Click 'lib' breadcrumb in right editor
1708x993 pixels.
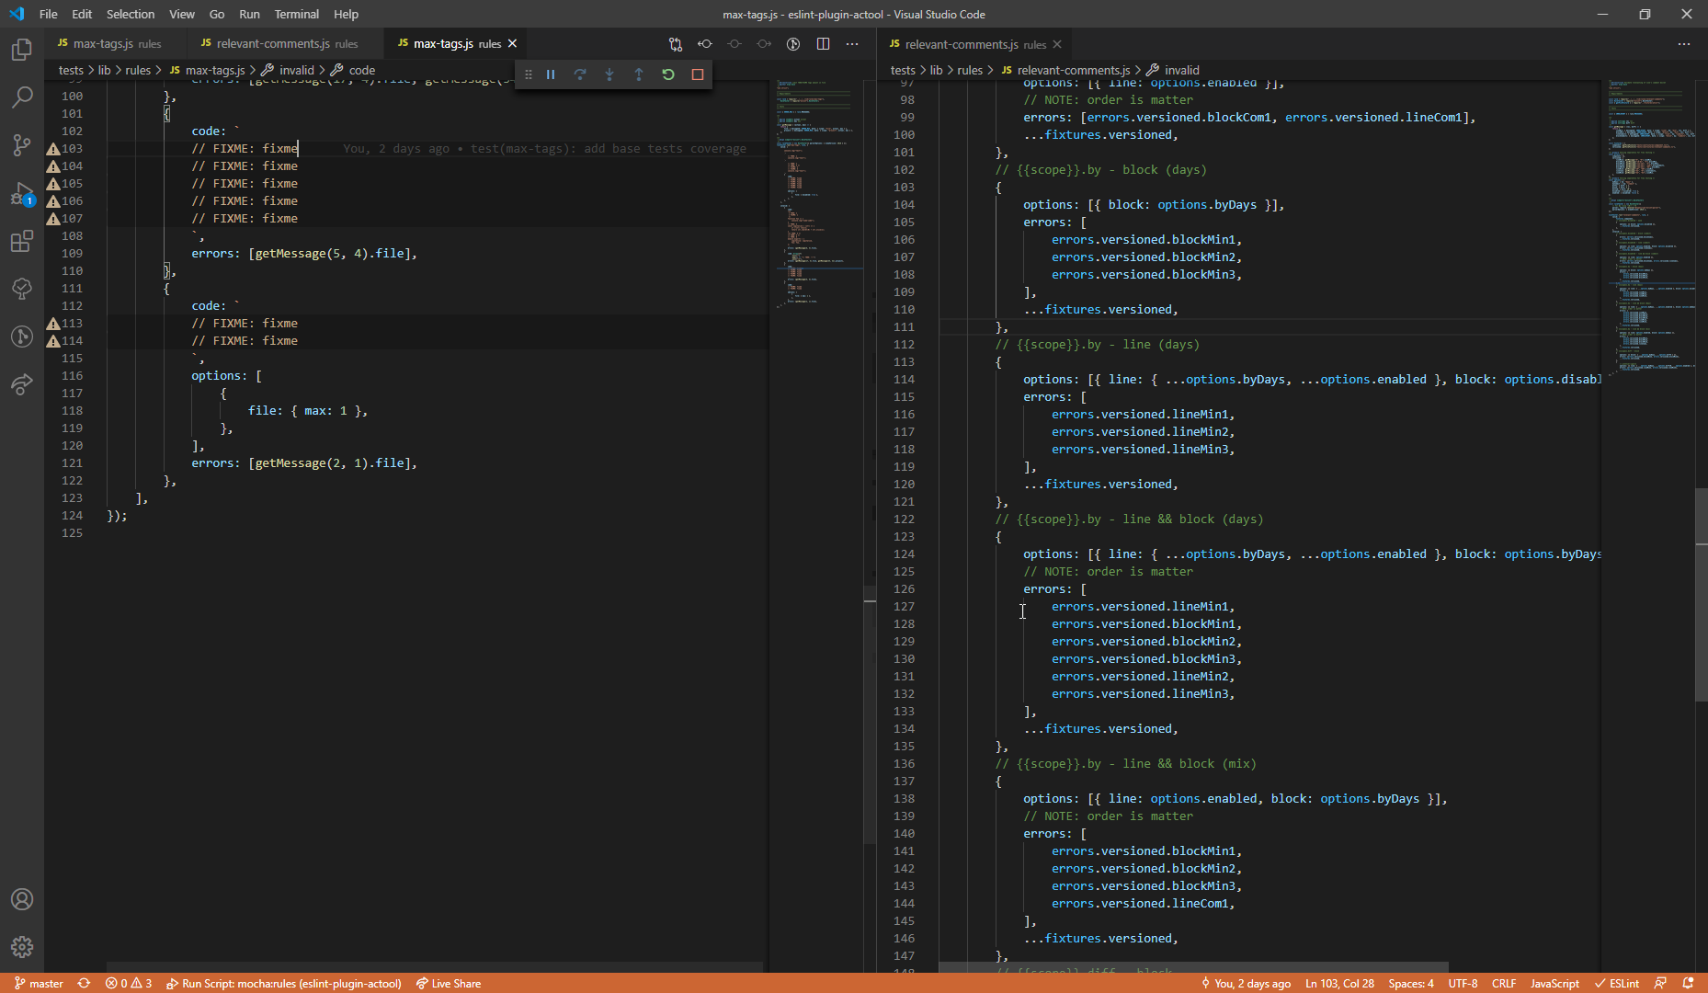pos(936,70)
